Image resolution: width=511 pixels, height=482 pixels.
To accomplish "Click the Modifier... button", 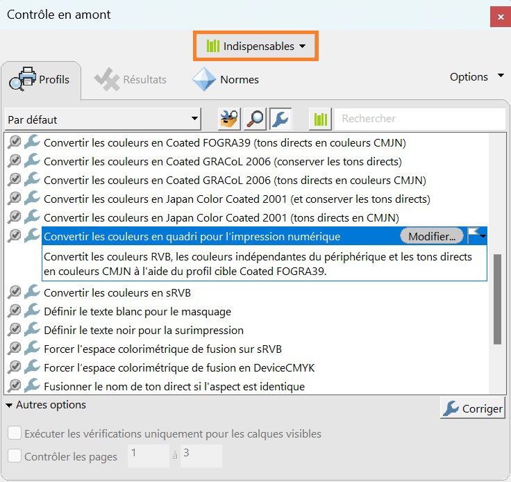I will [431, 236].
